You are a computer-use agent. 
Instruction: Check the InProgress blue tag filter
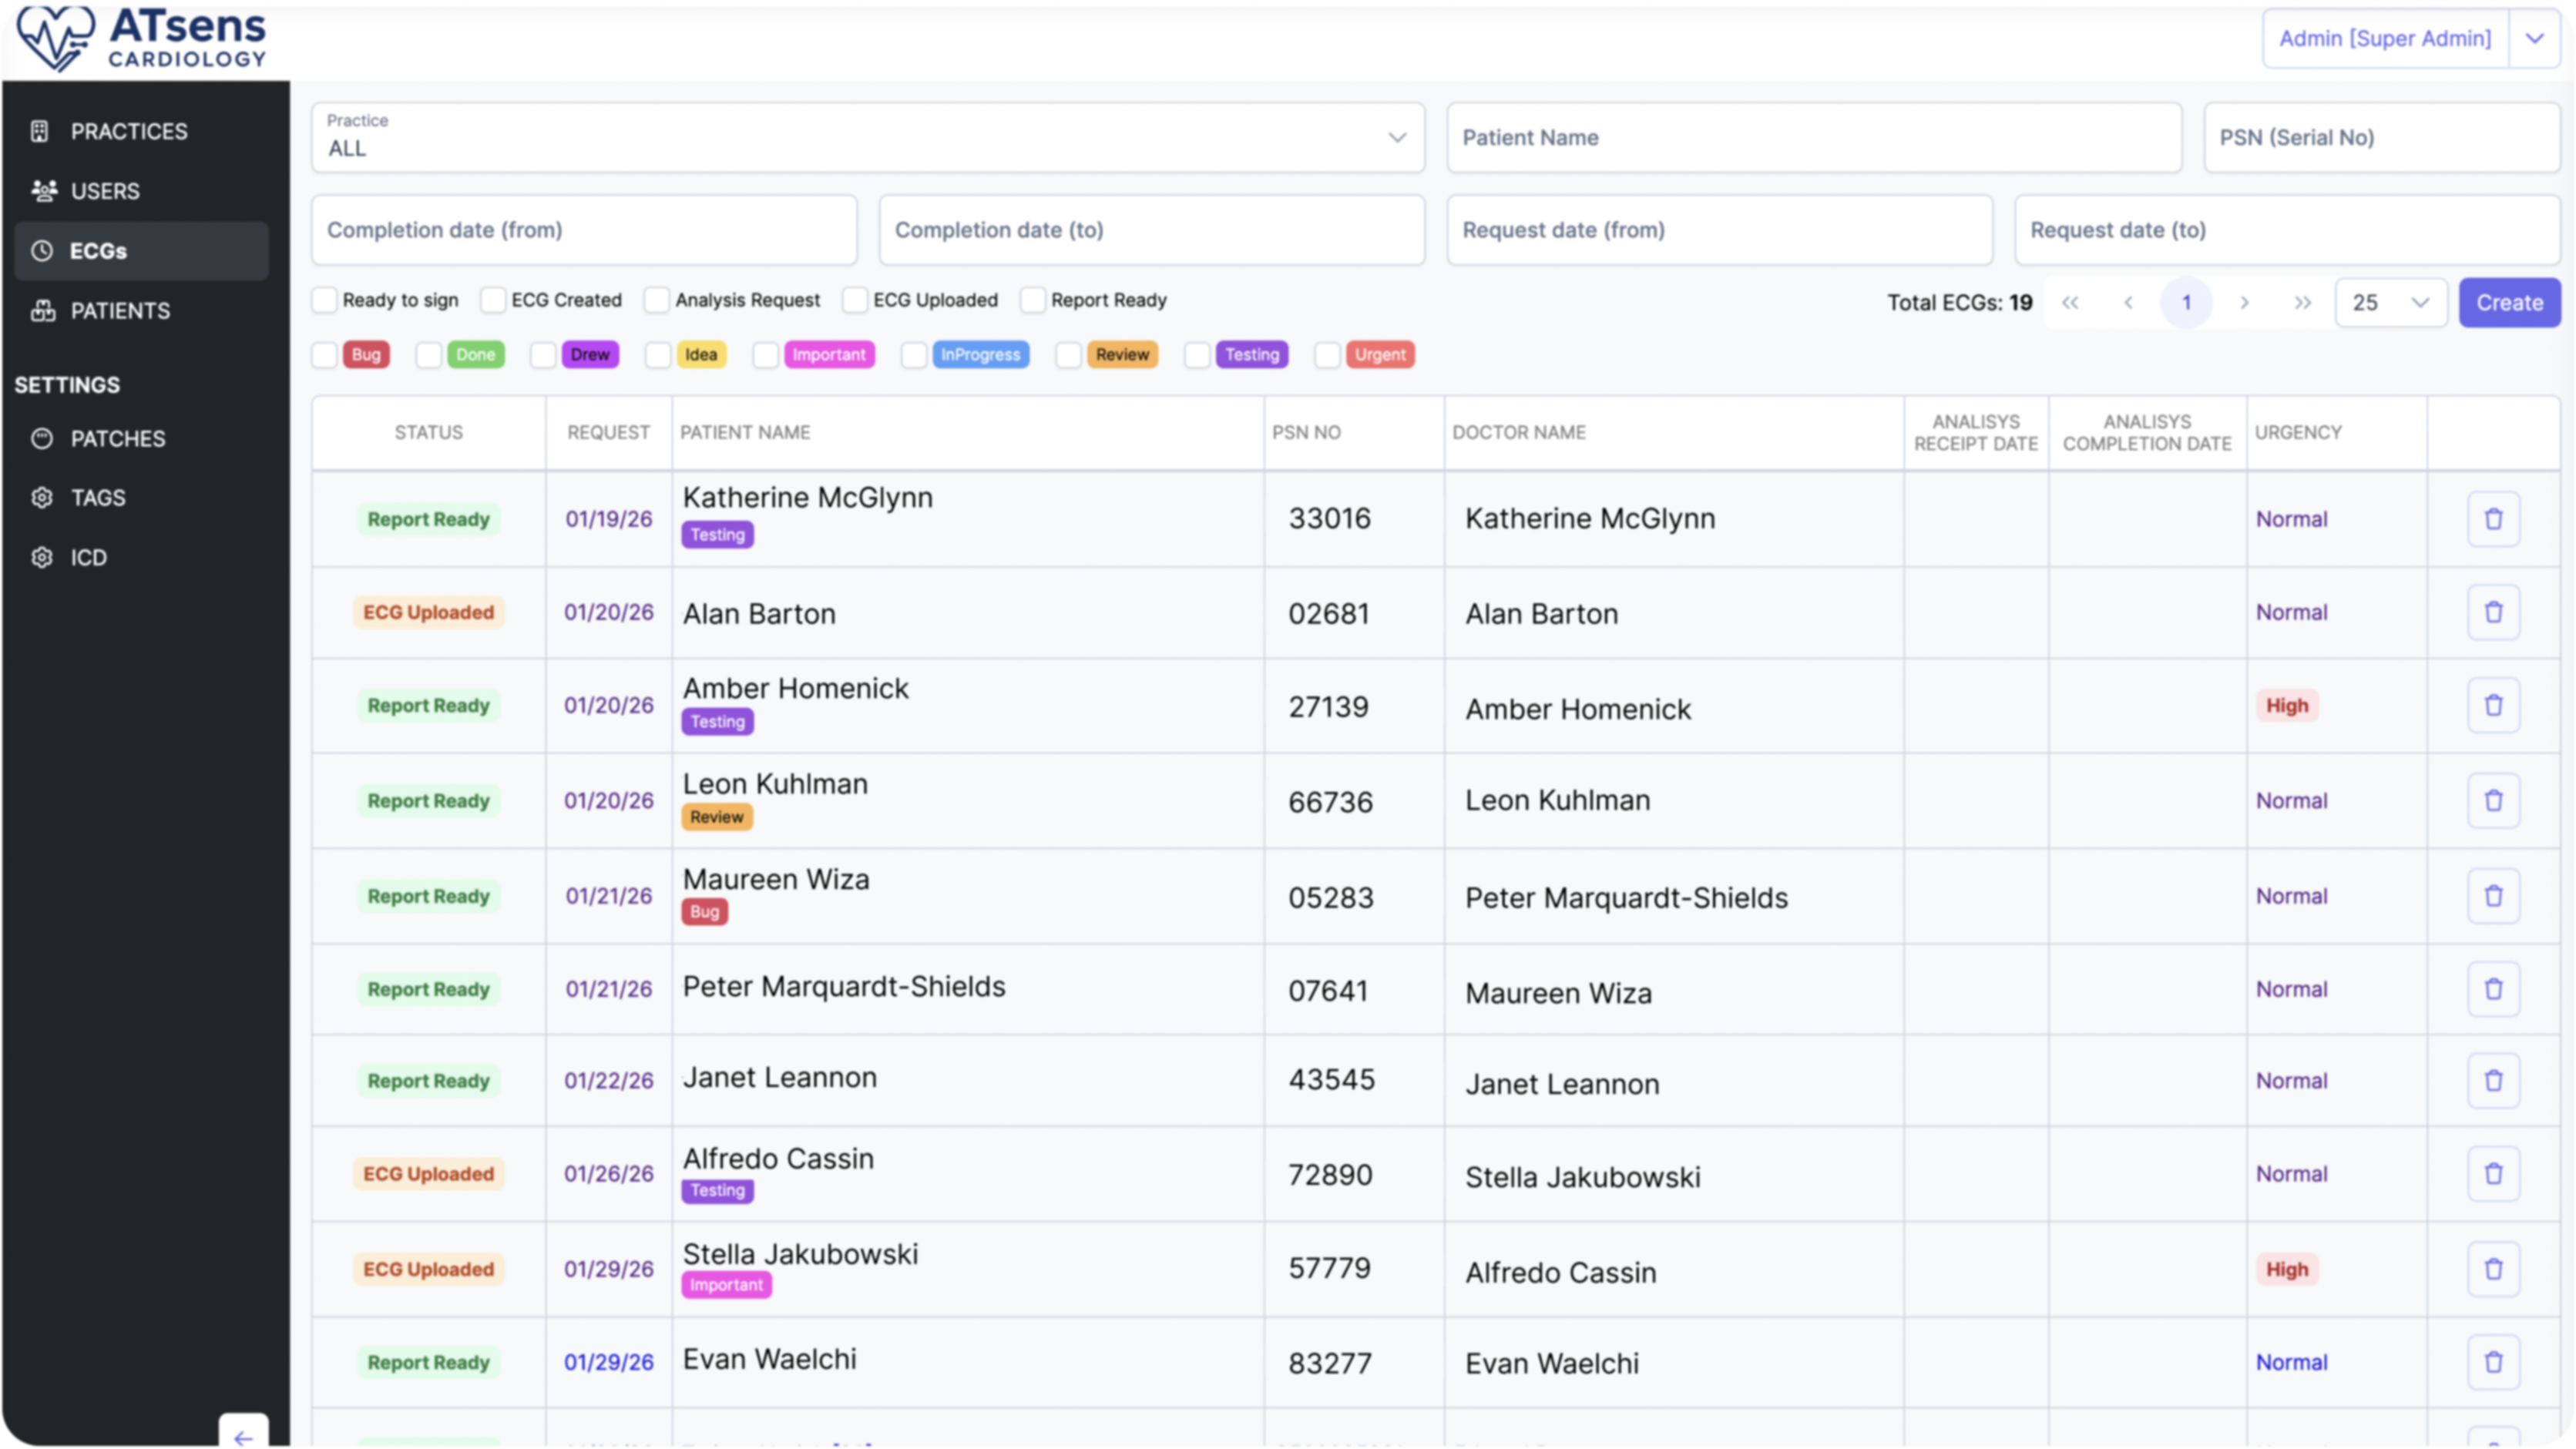(914, 355)
